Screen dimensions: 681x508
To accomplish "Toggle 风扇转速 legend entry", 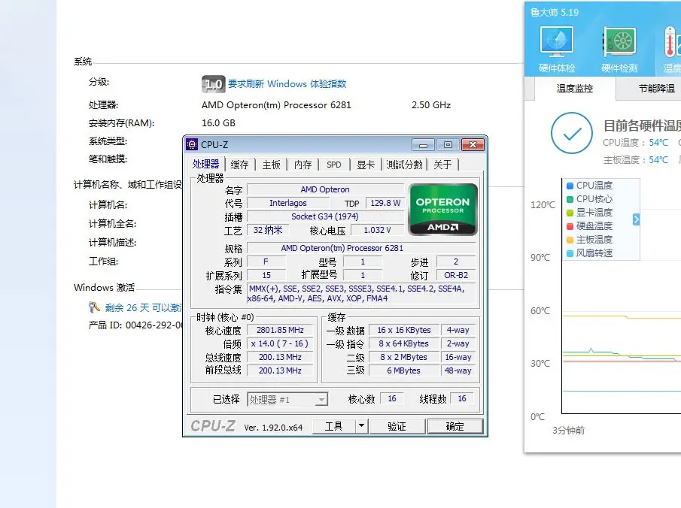I will [590, 253].
